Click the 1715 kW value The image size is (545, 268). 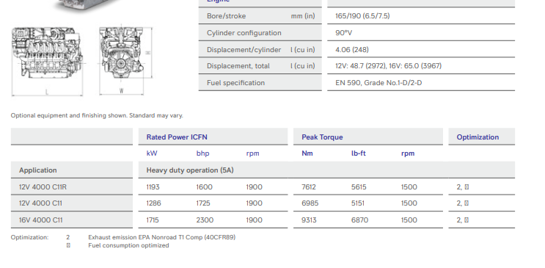coord(153,220)
